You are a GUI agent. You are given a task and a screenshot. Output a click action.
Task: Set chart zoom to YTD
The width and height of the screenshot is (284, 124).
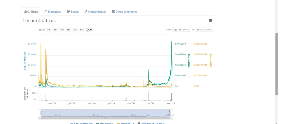(x=82, y=30)
